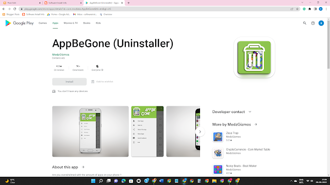Click the Install button
Viewport: 330px width, 185px height.
point(69,82)
